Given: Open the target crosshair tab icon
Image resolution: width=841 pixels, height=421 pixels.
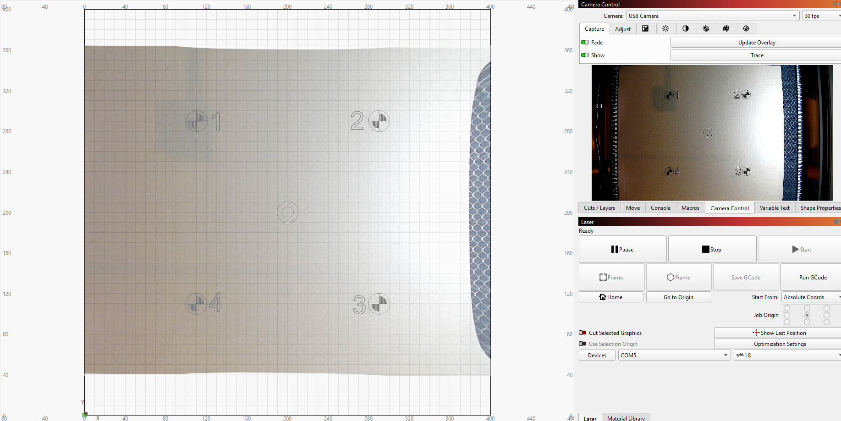Looking at the screenshot, I should (746, 29).
